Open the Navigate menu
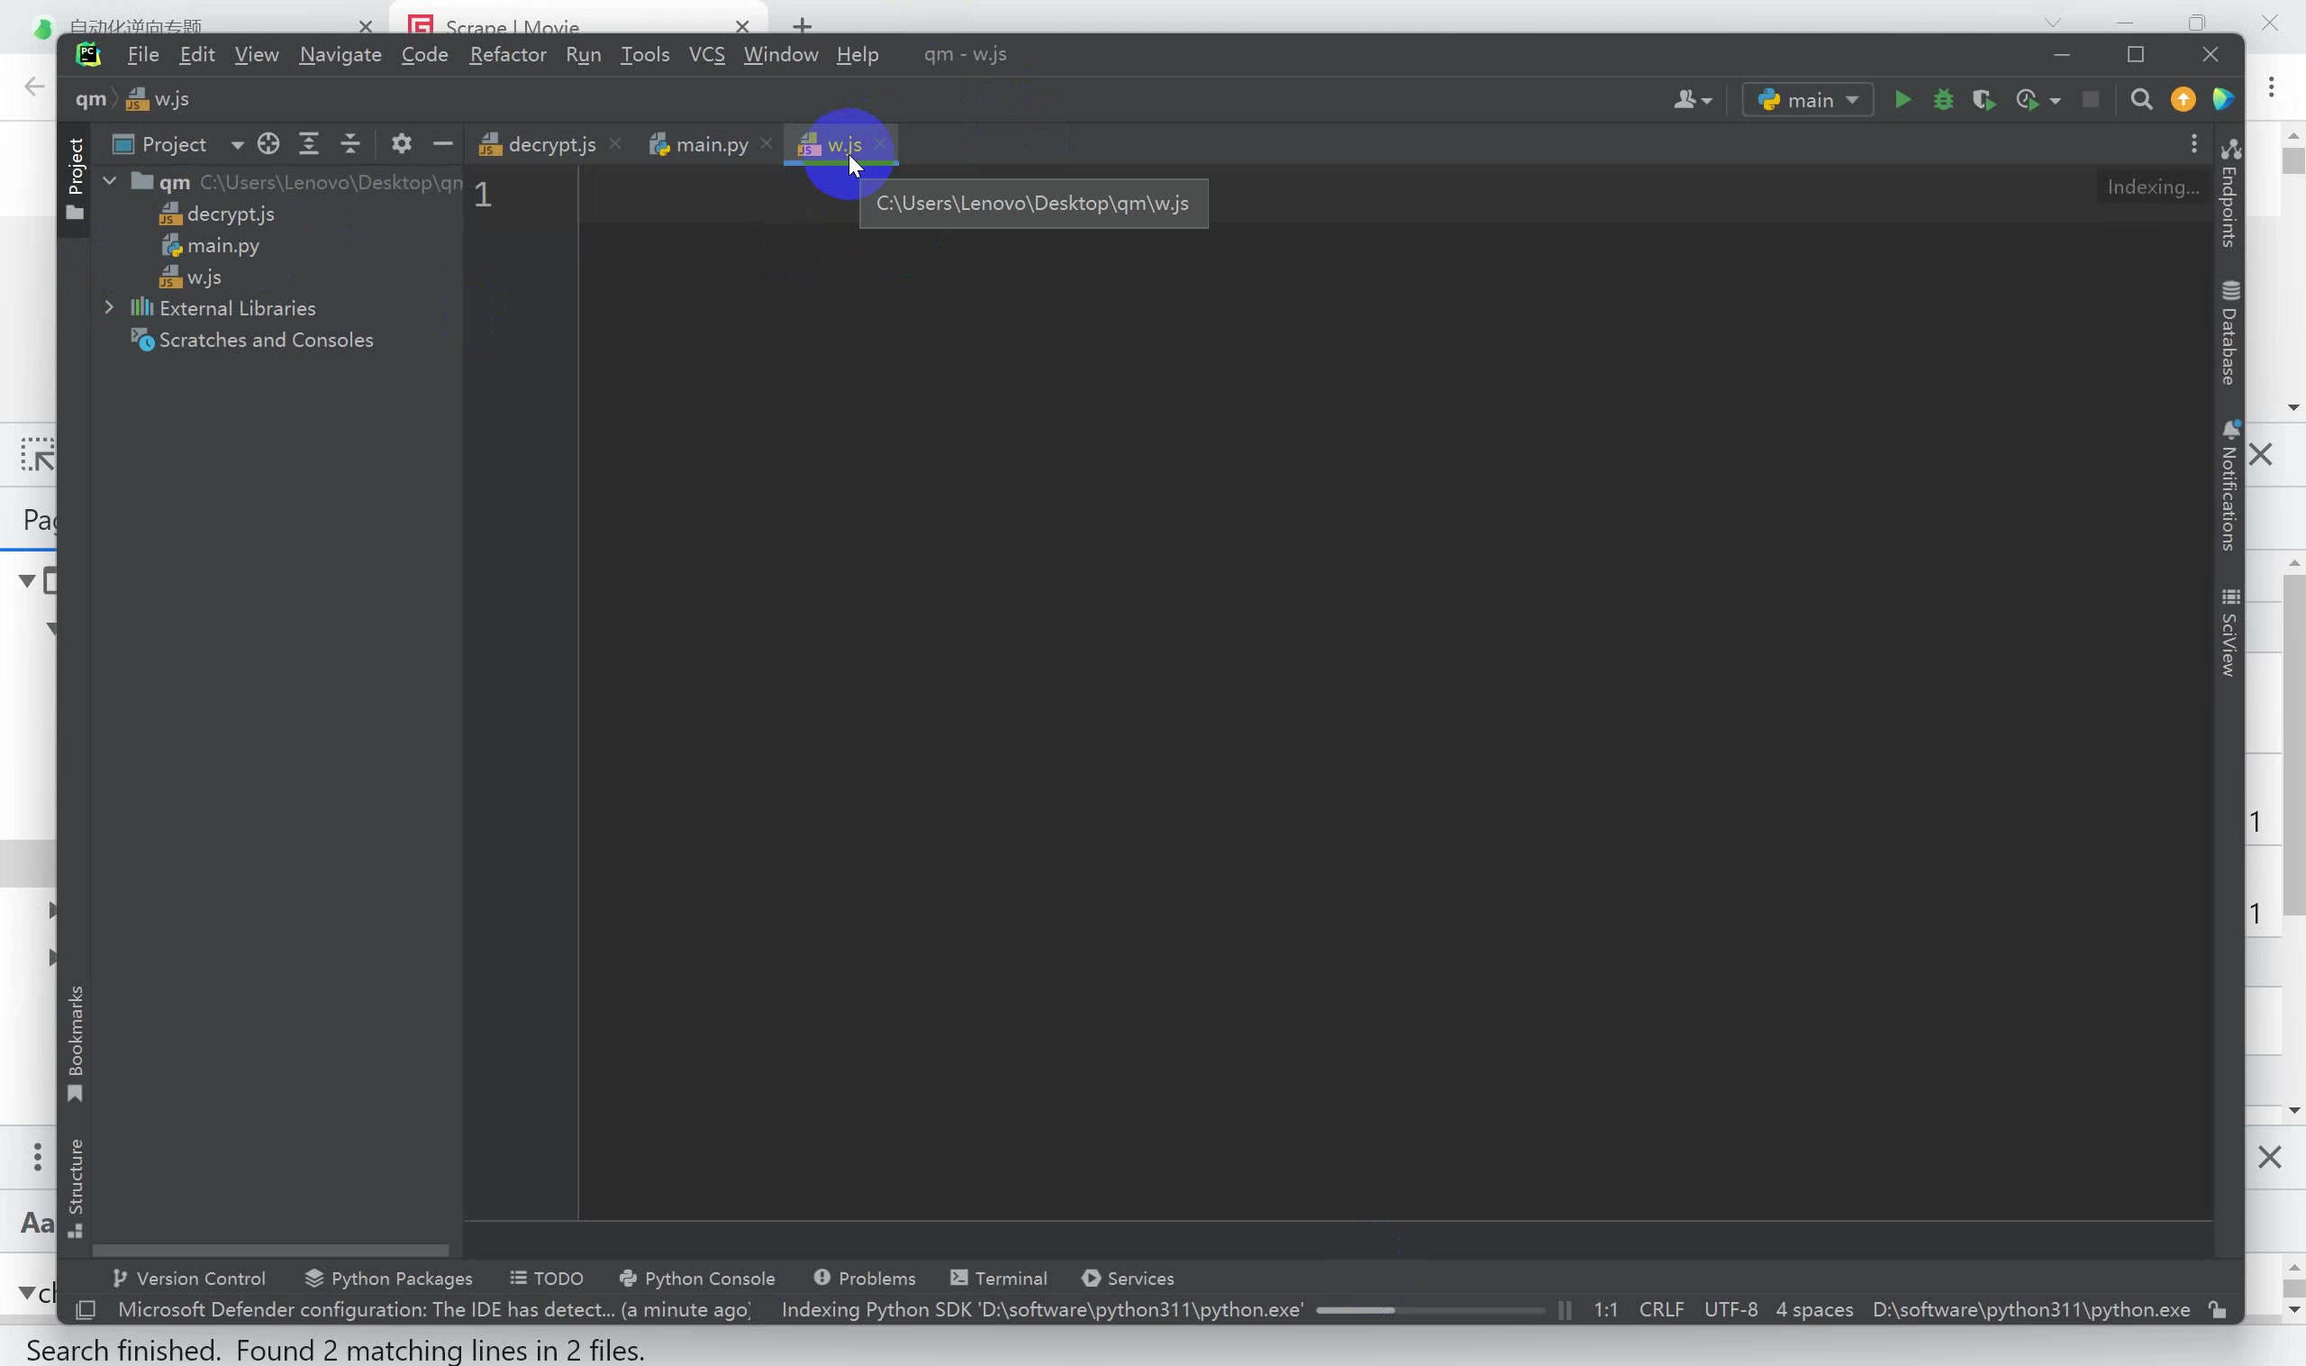Image resolution: width=2306 pixels, height=1366 pixels. point(340,54)
